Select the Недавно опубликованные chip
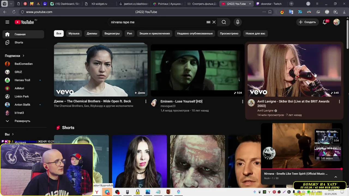The image size is (349, 196). tap(195, 33)
